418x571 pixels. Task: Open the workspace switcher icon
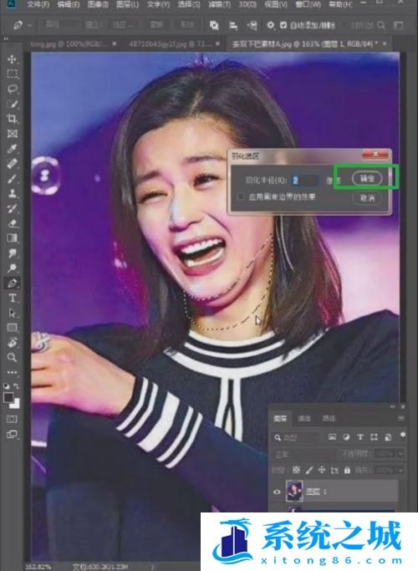(x=399, y=25)
